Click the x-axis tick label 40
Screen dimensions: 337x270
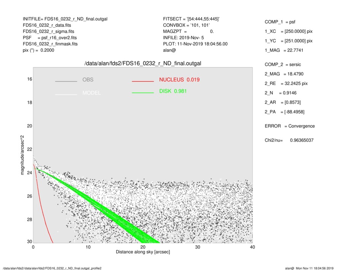point(252,247)
